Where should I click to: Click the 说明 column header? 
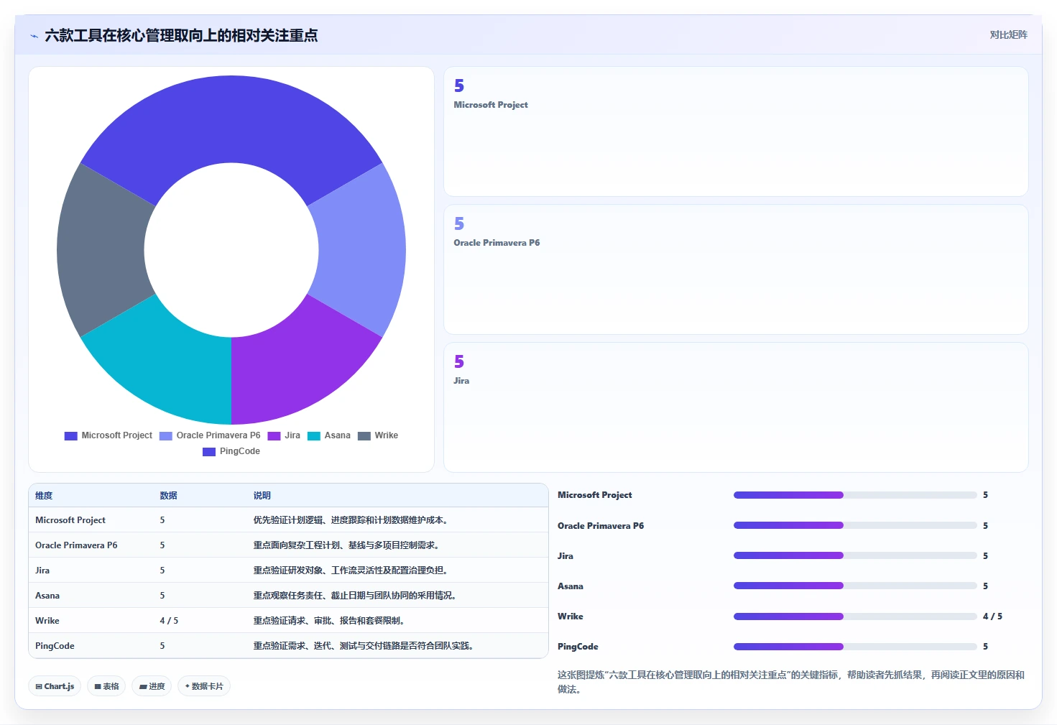click(262, 496)
